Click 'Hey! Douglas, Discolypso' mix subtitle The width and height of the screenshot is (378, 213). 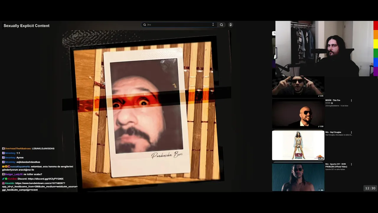pyautogui.click(x=338, y=135)
